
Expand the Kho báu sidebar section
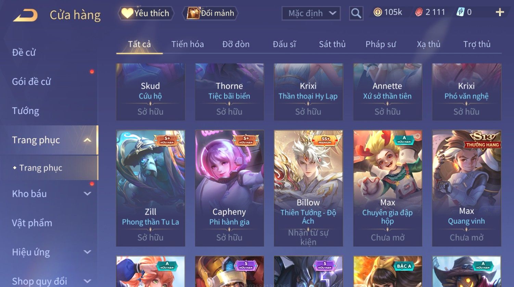(87, 194)
